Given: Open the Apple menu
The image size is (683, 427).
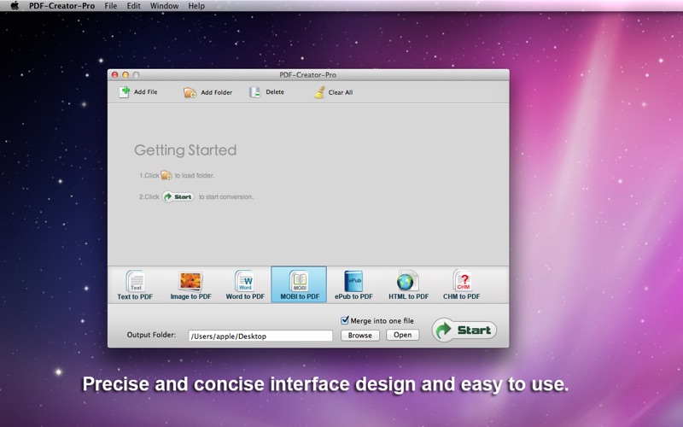Looking at the screenshot, I should point(15,6).
